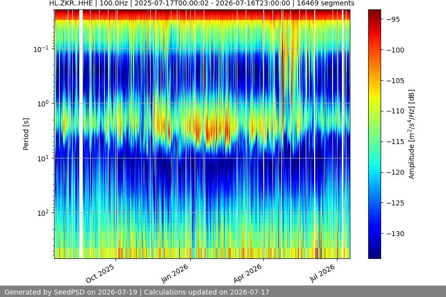This screenshot has width=446, height=297.
Task: Click the -110 colorbar tick label
Action: pyautogui.click(x=395, y=111)
